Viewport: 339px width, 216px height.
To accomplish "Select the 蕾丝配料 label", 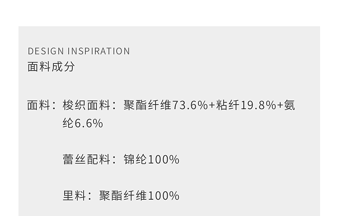I will click(86, 159).
